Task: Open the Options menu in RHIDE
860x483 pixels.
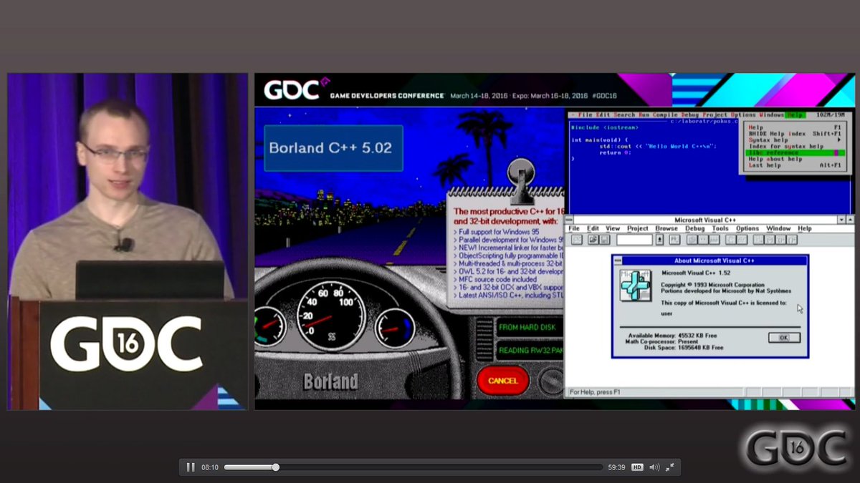Action: pyautogui.click(x=743, y=115)
